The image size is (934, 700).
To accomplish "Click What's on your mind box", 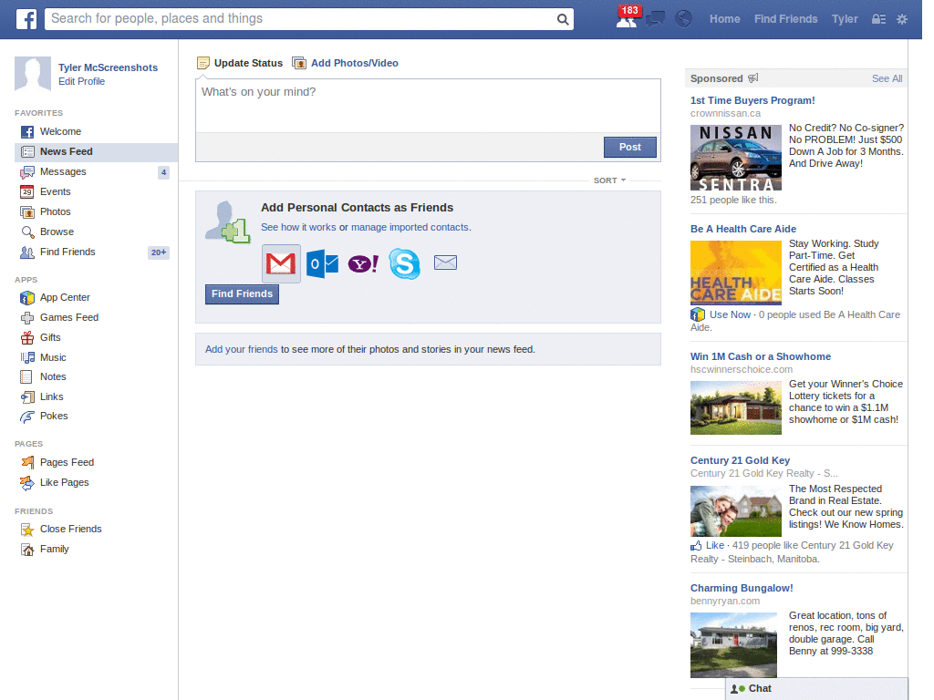I will [428, 106].
